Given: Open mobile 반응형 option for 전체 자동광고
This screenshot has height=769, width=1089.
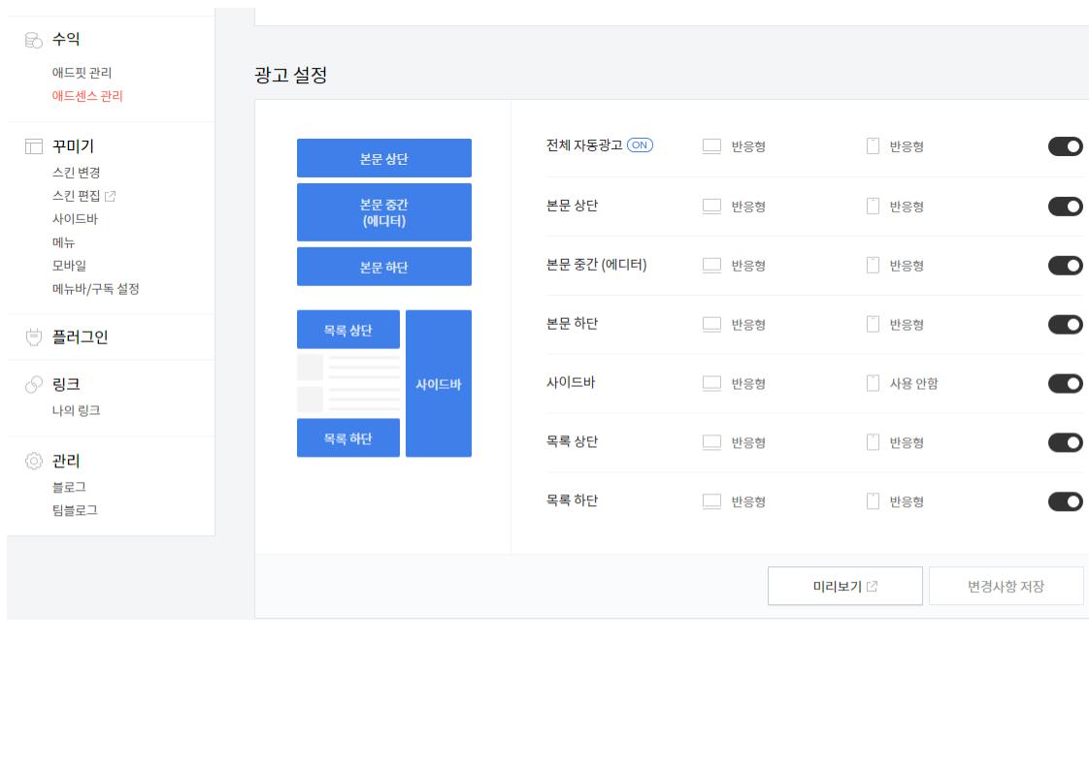Looking at the screenshot, I should (x=907, y=146).
